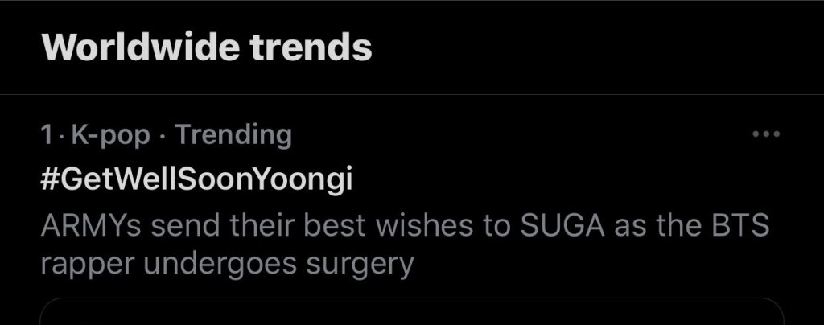The image size is (824, 325).
Task: Click the Worldwide trends heading
Action: pos(207,48)
